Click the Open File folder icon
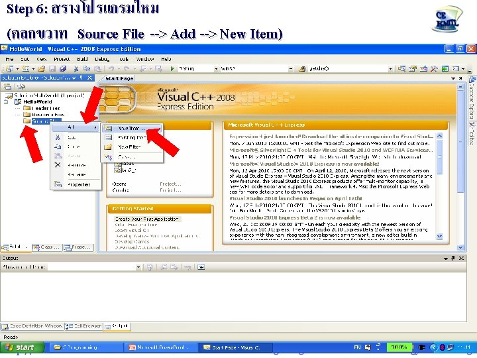 click(x=42, y=69)
